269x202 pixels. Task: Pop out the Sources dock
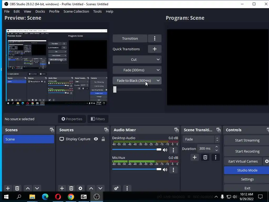(x=106, y=130)
